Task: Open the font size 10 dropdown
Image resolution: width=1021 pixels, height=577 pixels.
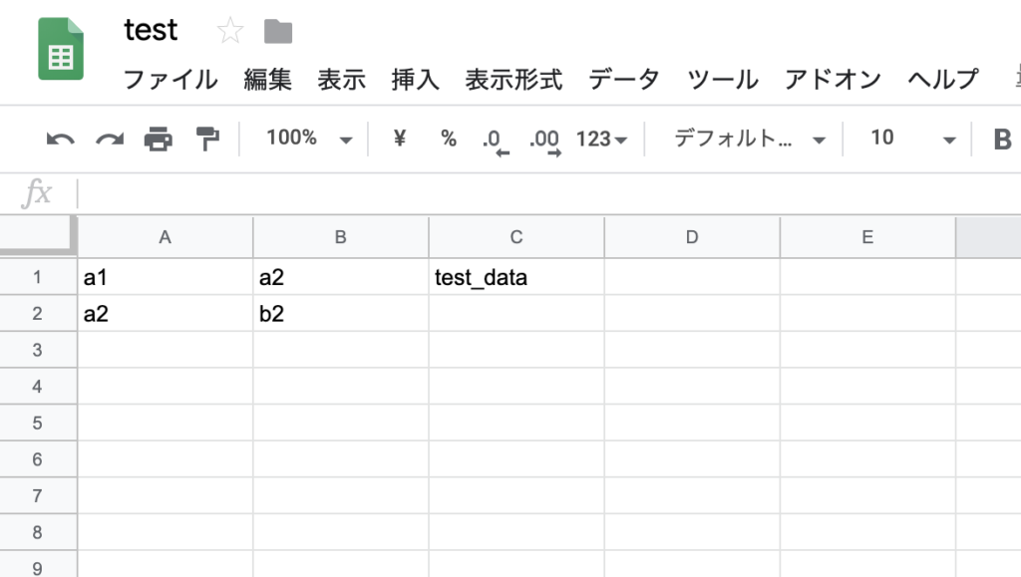Action: 912,140
